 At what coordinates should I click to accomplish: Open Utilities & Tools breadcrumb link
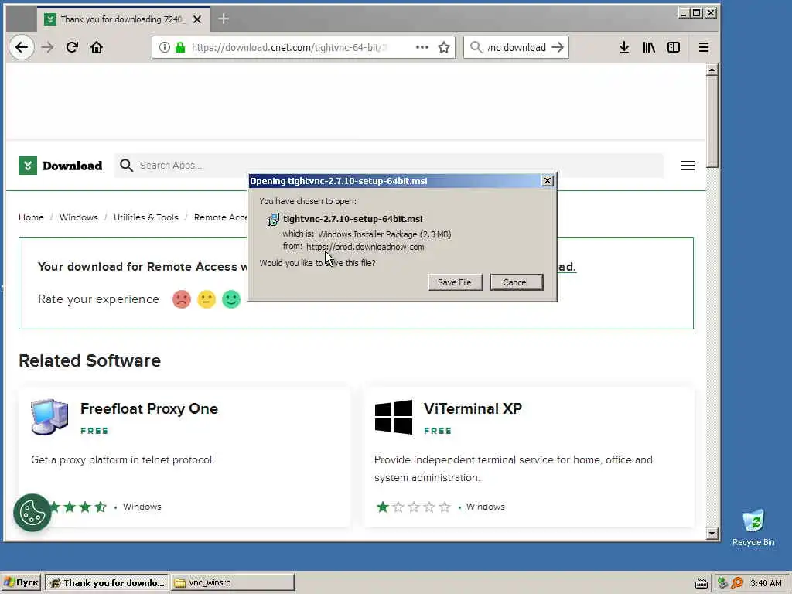[x=146, y=217]
